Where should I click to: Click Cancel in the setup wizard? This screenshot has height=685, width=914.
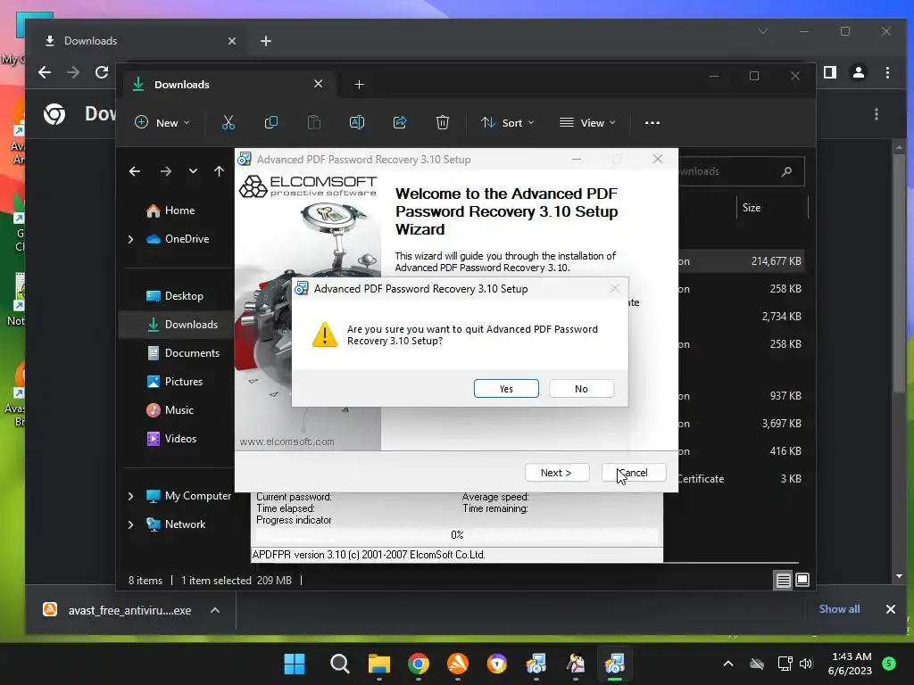634,473
